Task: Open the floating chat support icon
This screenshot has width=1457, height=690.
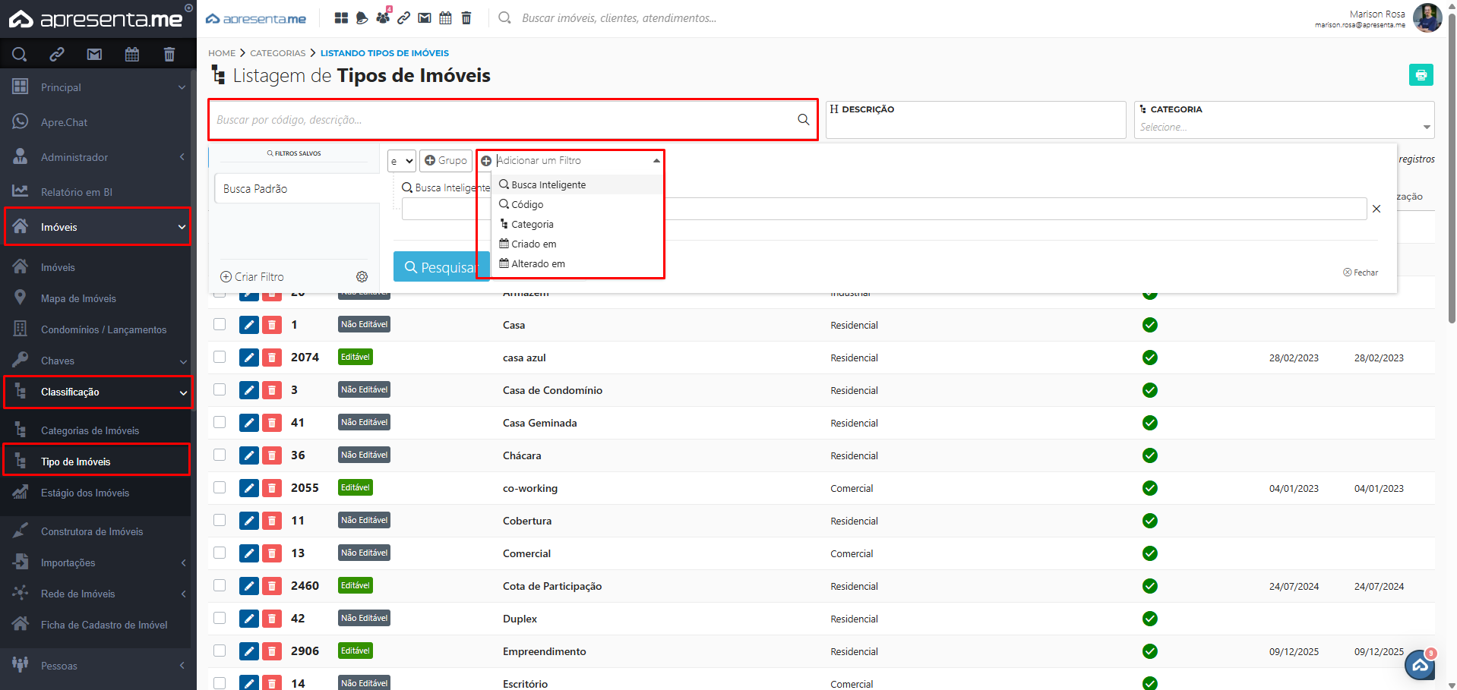Action: pyautogui.click(x=1420, y=665)
